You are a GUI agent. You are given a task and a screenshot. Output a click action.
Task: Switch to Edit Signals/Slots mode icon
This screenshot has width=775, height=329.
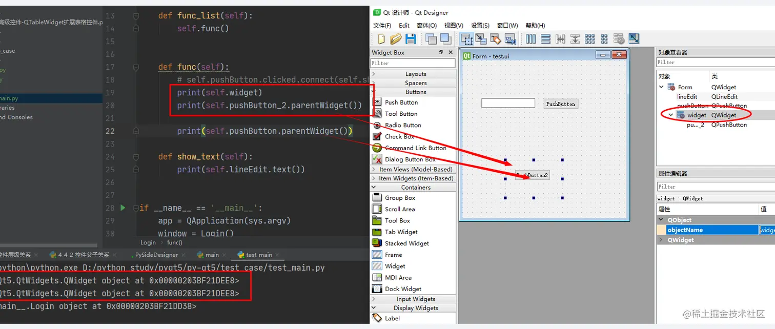click(481, 39)
